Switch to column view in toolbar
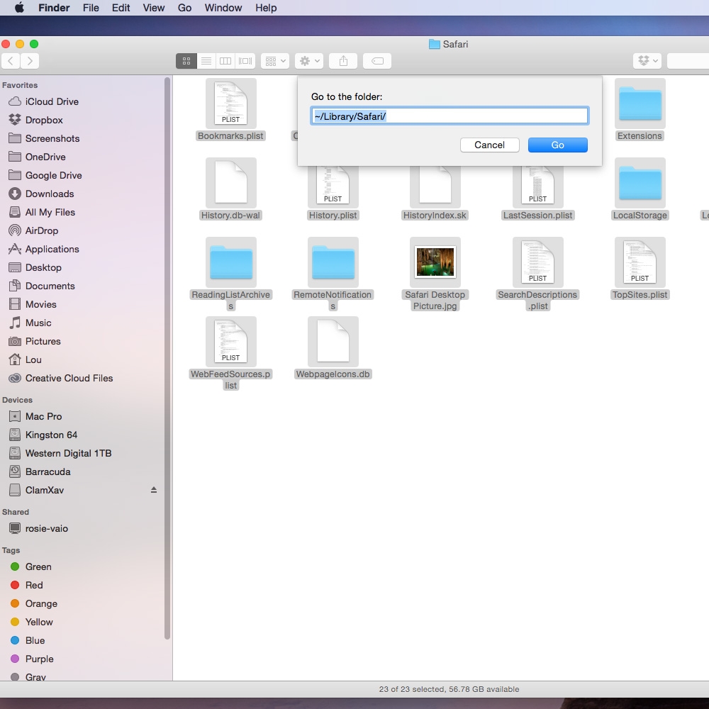Viewport: 709px width, 709px height. 225,61
